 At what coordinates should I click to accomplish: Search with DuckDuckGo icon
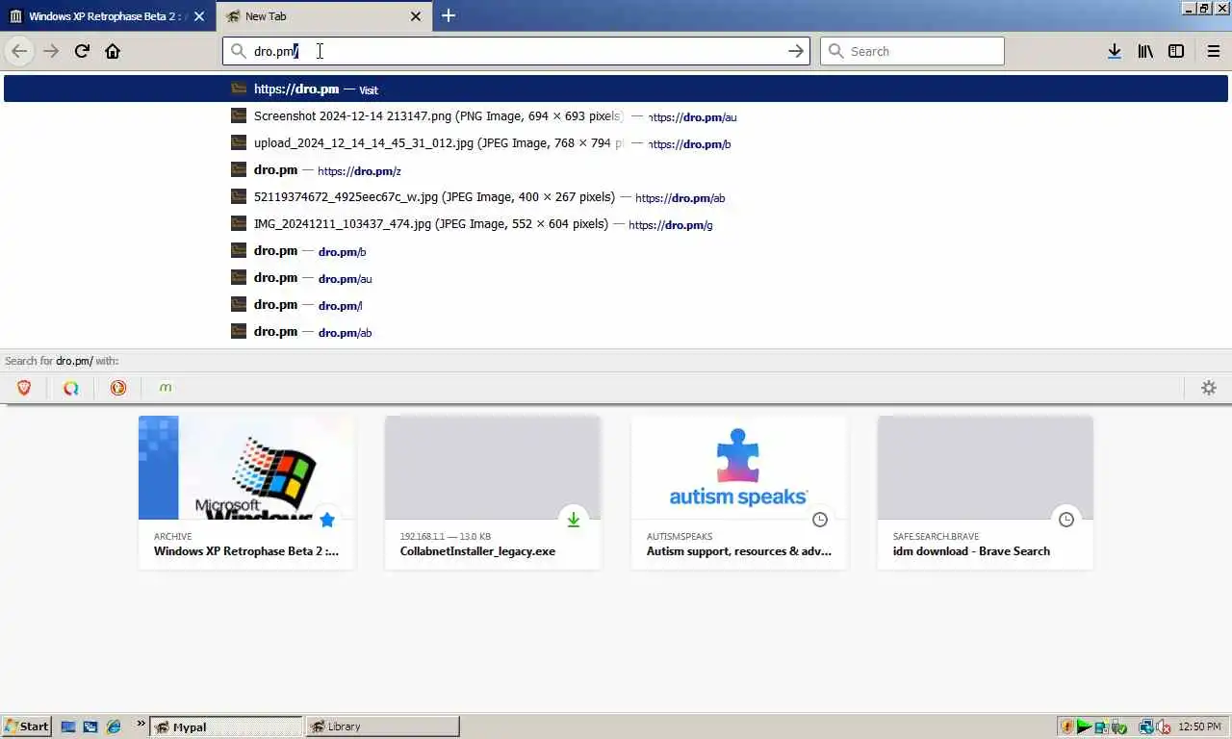[117, 388]
